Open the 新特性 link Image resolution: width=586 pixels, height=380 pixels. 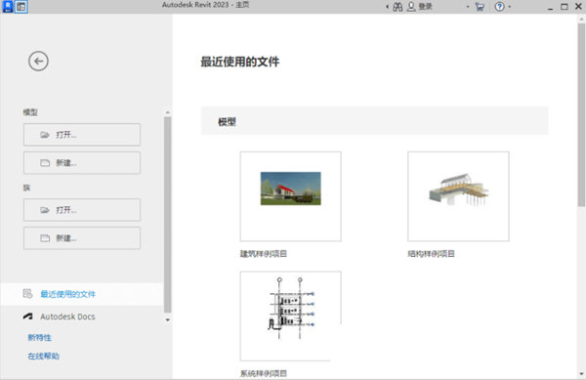(40, 338)
